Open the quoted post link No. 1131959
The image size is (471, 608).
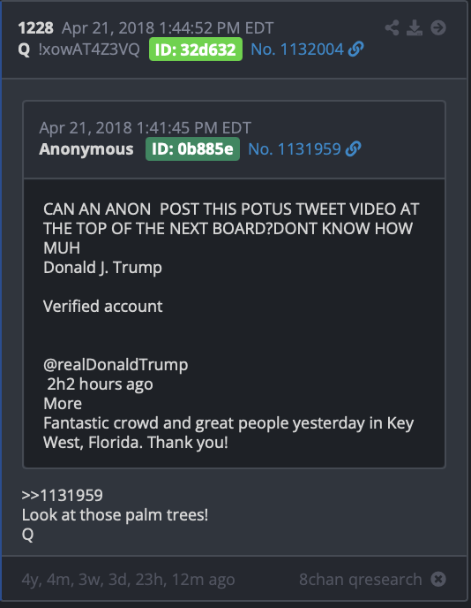[x=294, y=148]
